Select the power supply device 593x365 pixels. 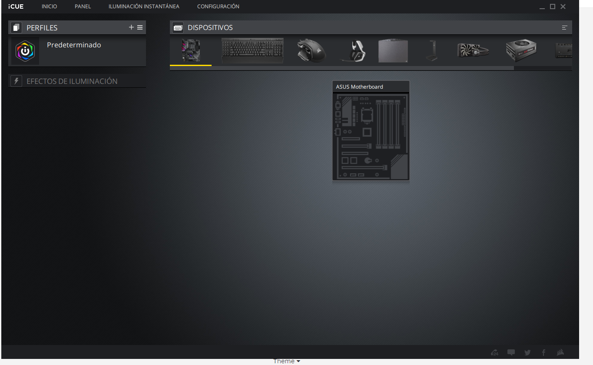click(521, 50)
